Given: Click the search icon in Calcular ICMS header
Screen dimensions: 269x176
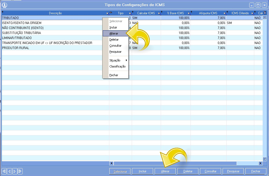Looking at the screenshot, I should [159, 13].
